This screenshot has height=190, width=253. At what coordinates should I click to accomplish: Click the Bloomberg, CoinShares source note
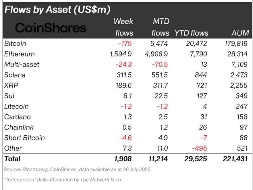[77, 170]
